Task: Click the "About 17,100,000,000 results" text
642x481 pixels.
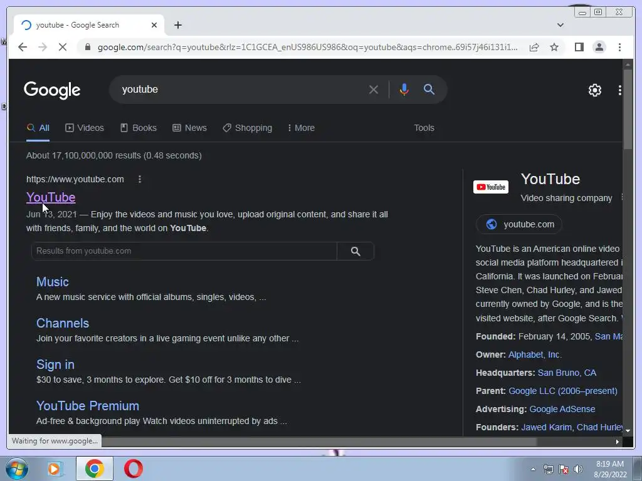Action: click(x=114, y=155)
